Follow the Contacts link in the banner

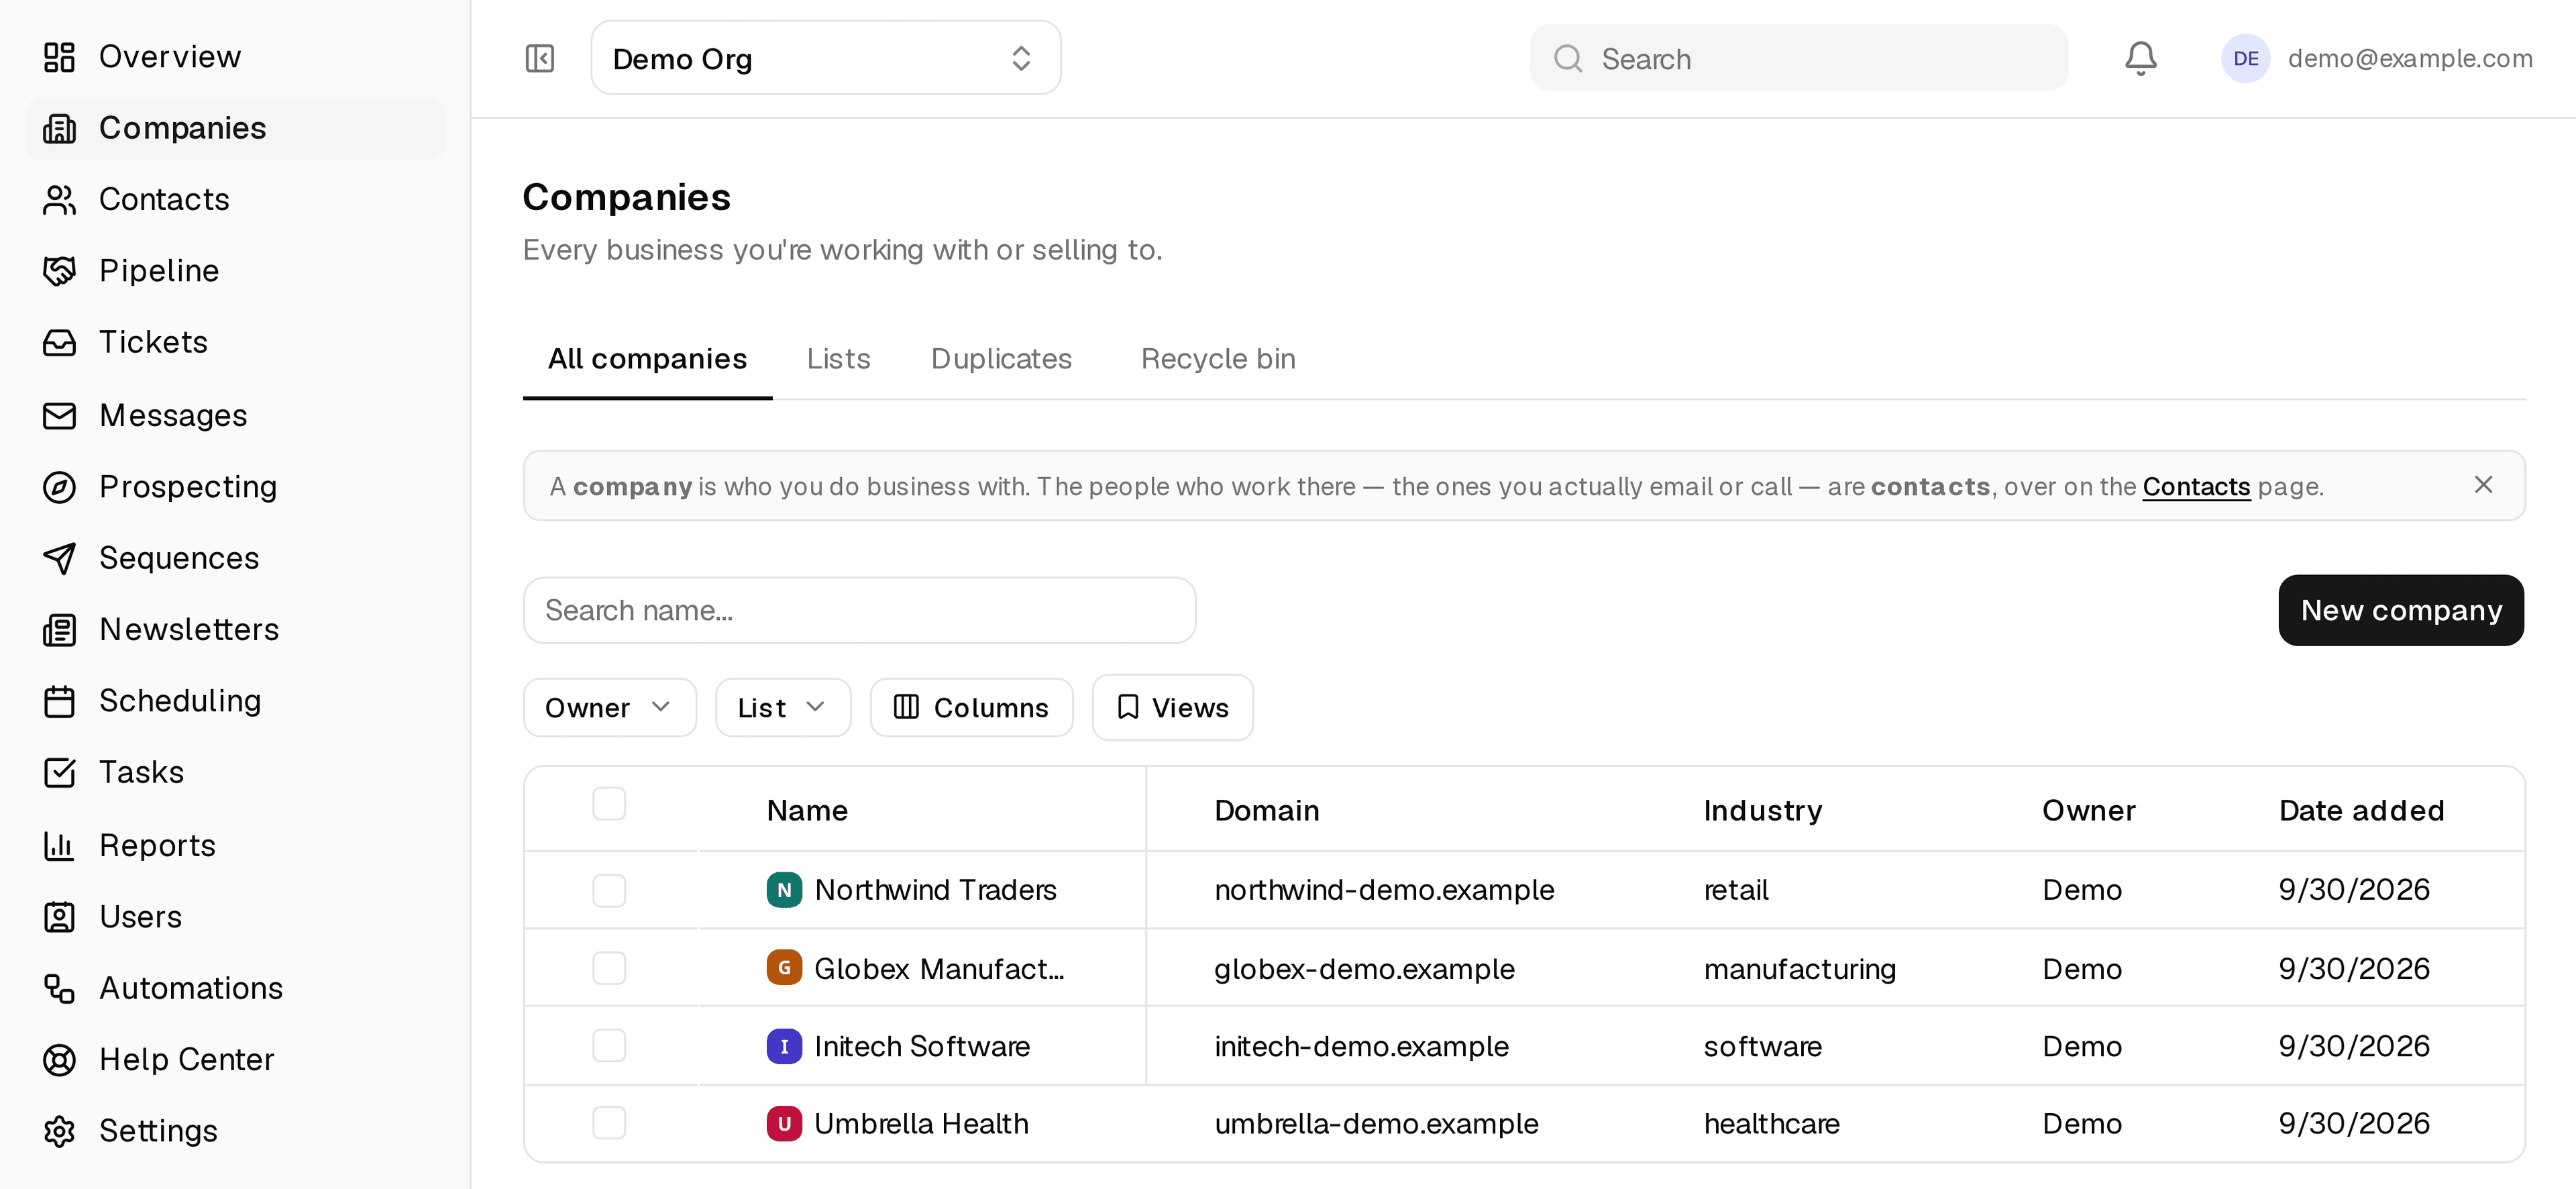click(2196, 487)
